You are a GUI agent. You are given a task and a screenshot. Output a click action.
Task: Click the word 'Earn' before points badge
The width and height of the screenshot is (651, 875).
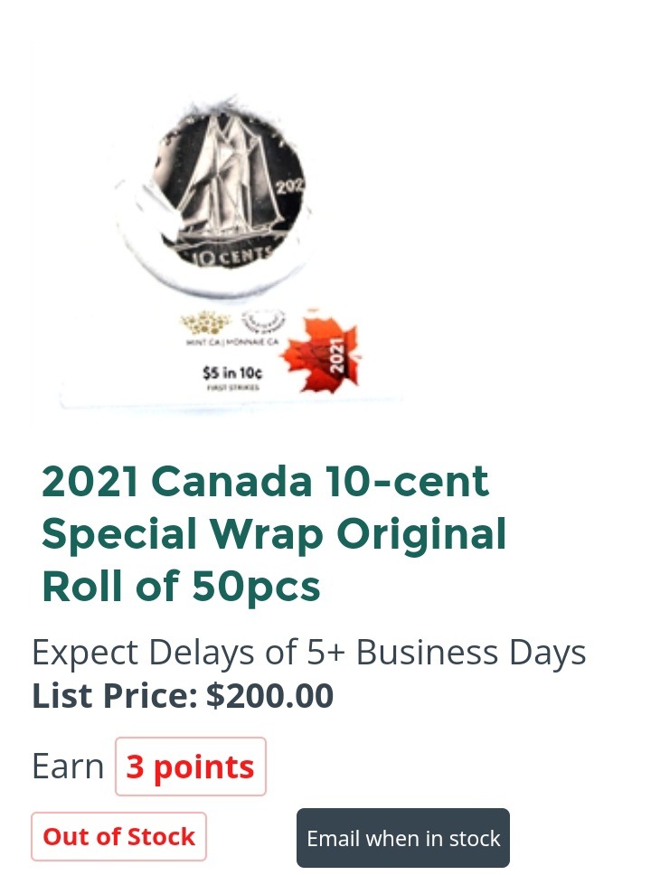pos(68,767)
